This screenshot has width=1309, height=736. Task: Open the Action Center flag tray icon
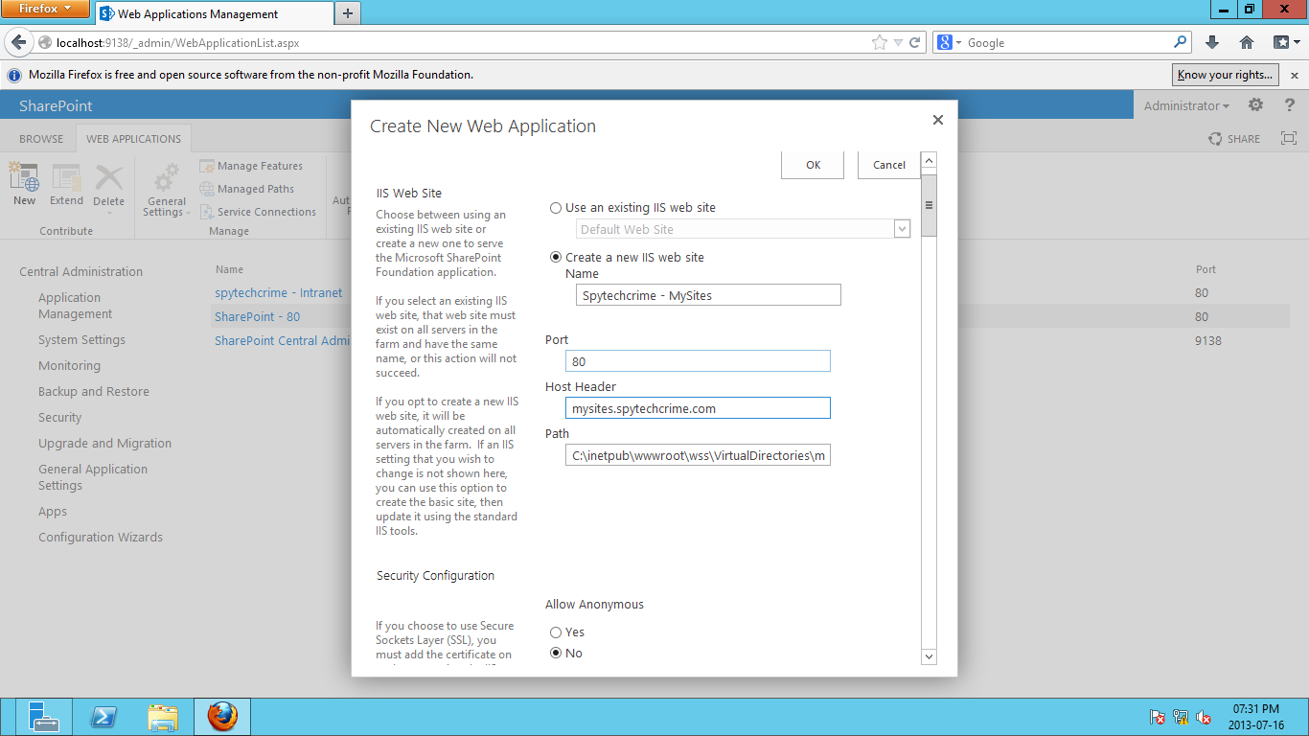[1158, 717]
